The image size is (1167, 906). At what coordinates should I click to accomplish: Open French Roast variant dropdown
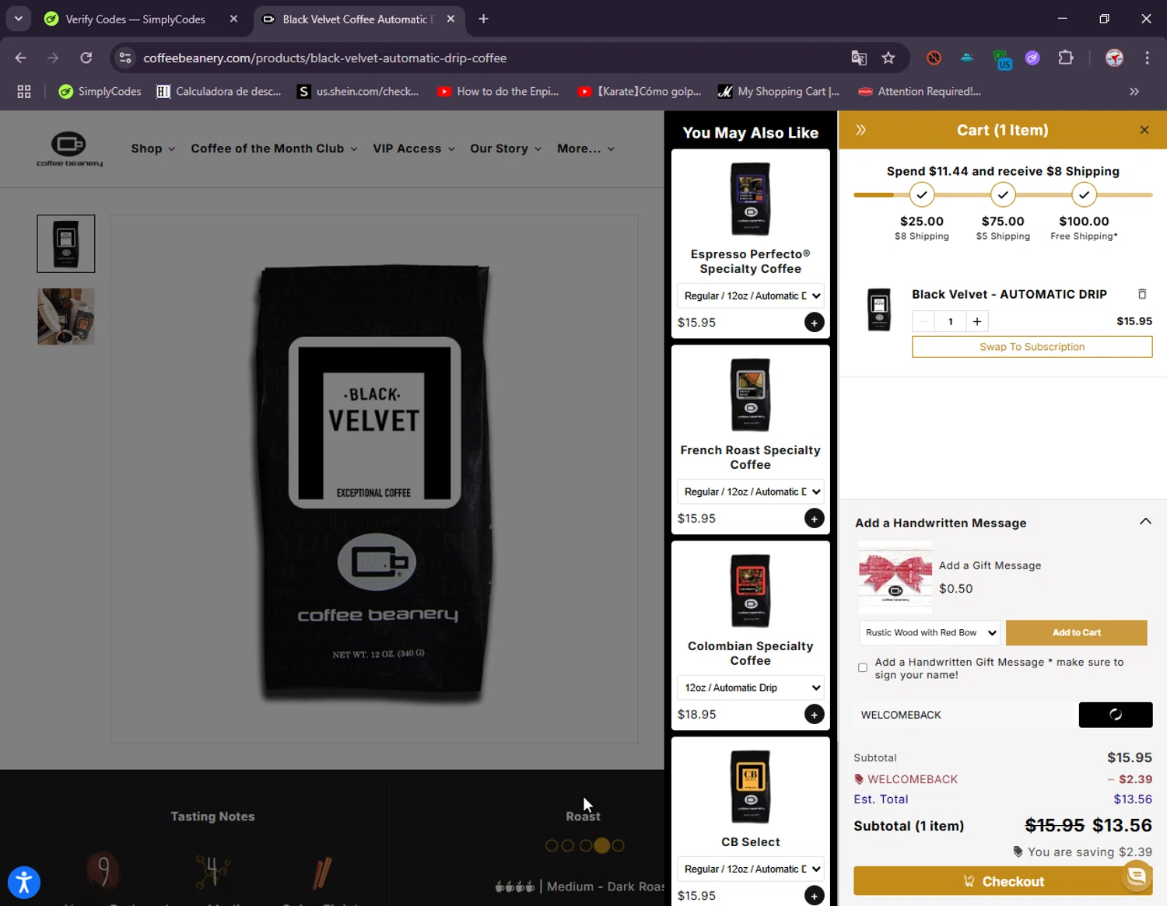coord(750,491)
